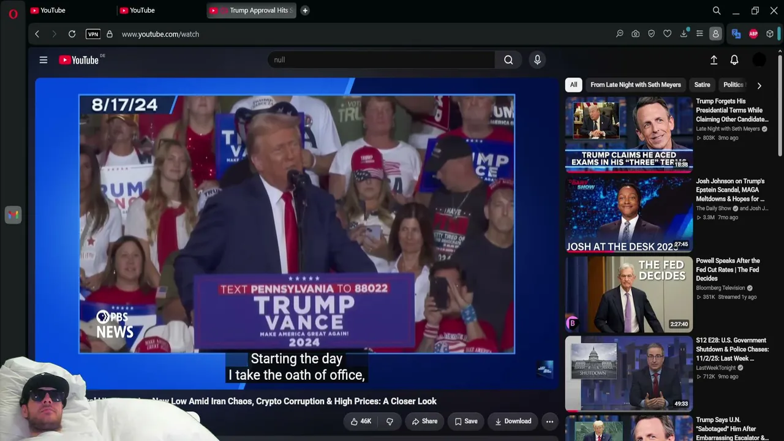Viewport: 784px width, 441px height.
Task: Like the video with thumbs-up 46K
Action: (361, 421)
